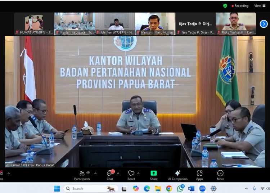Open Microsoft Edge from the taskbar

click(147, 189)
